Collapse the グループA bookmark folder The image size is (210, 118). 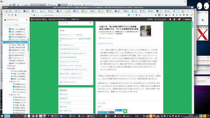[x=10, y=82]
